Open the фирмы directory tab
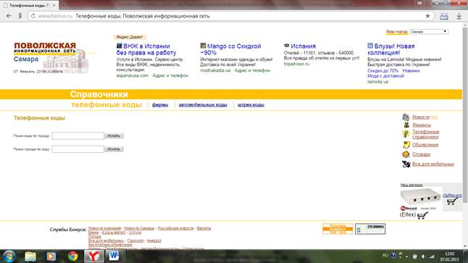The image size is (468, 263). tap(160, 105)
